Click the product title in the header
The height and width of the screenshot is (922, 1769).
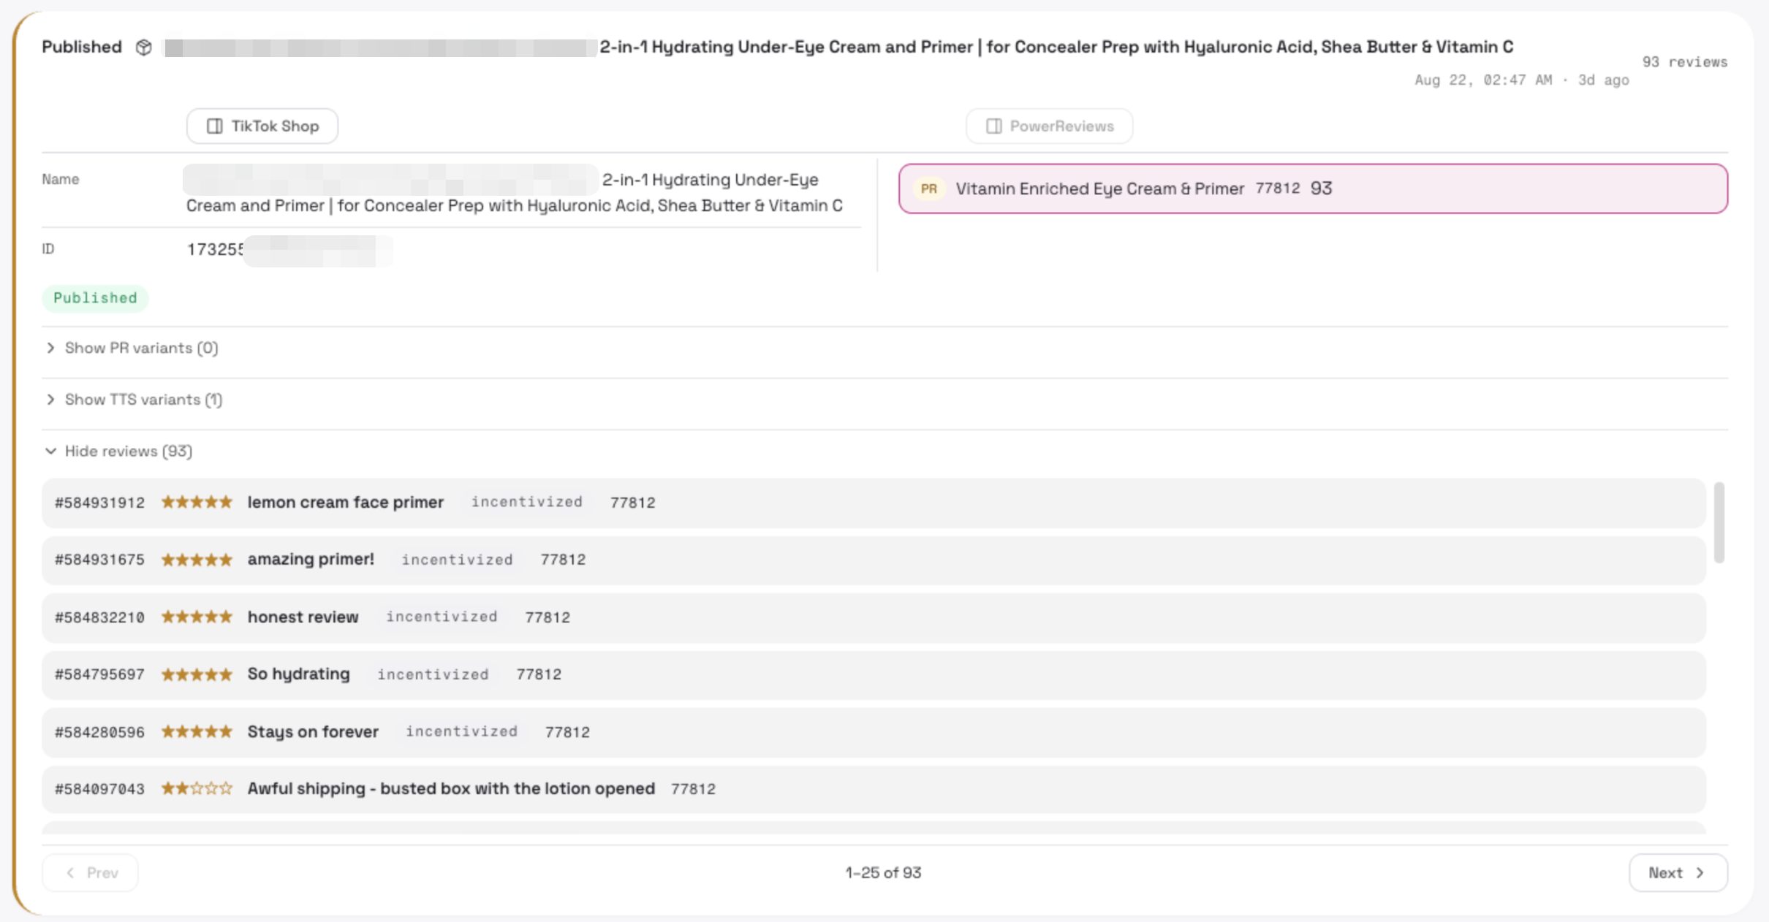(x=839, y=47)
